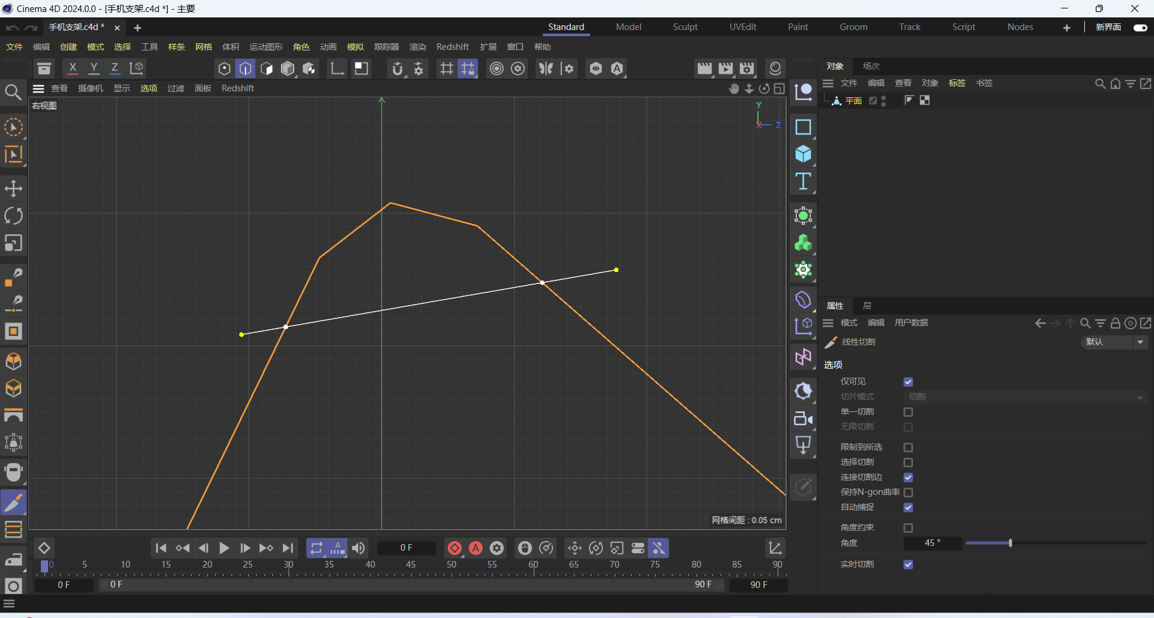Viewport: 1154px width, 618px height.
Task: Toggle the 连接切割边 checkbox
Action: [x=908, y=477]
